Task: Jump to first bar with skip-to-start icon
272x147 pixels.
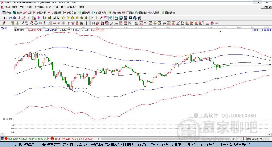Action: 45,18
